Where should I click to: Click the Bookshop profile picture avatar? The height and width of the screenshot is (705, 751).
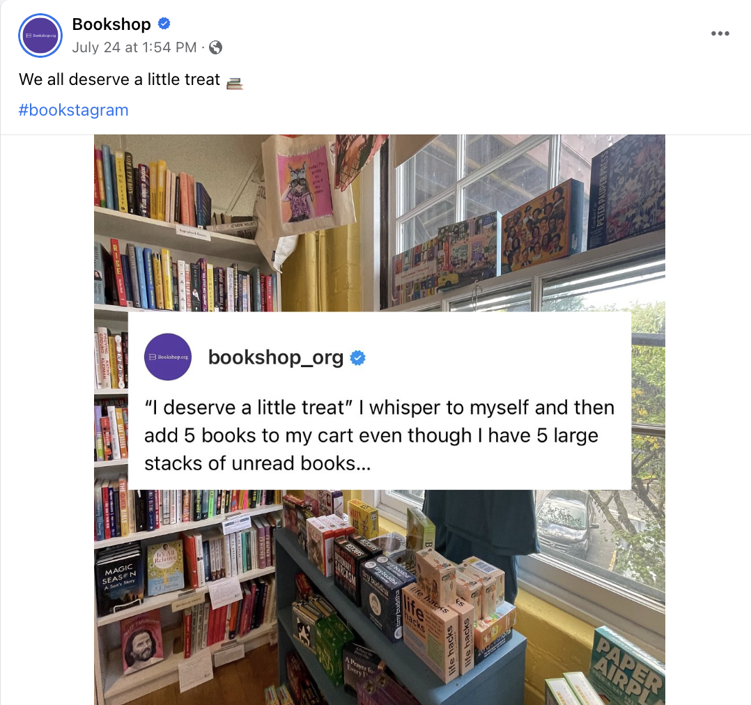tap(40, 36)
